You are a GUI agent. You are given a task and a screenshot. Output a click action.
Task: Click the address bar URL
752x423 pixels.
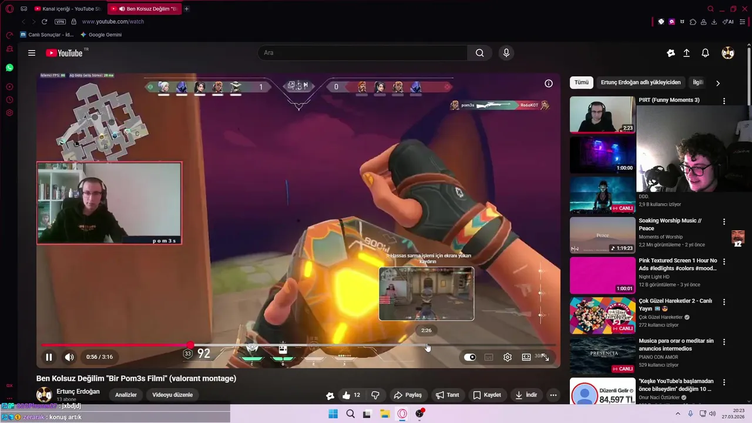pos(113,22)
